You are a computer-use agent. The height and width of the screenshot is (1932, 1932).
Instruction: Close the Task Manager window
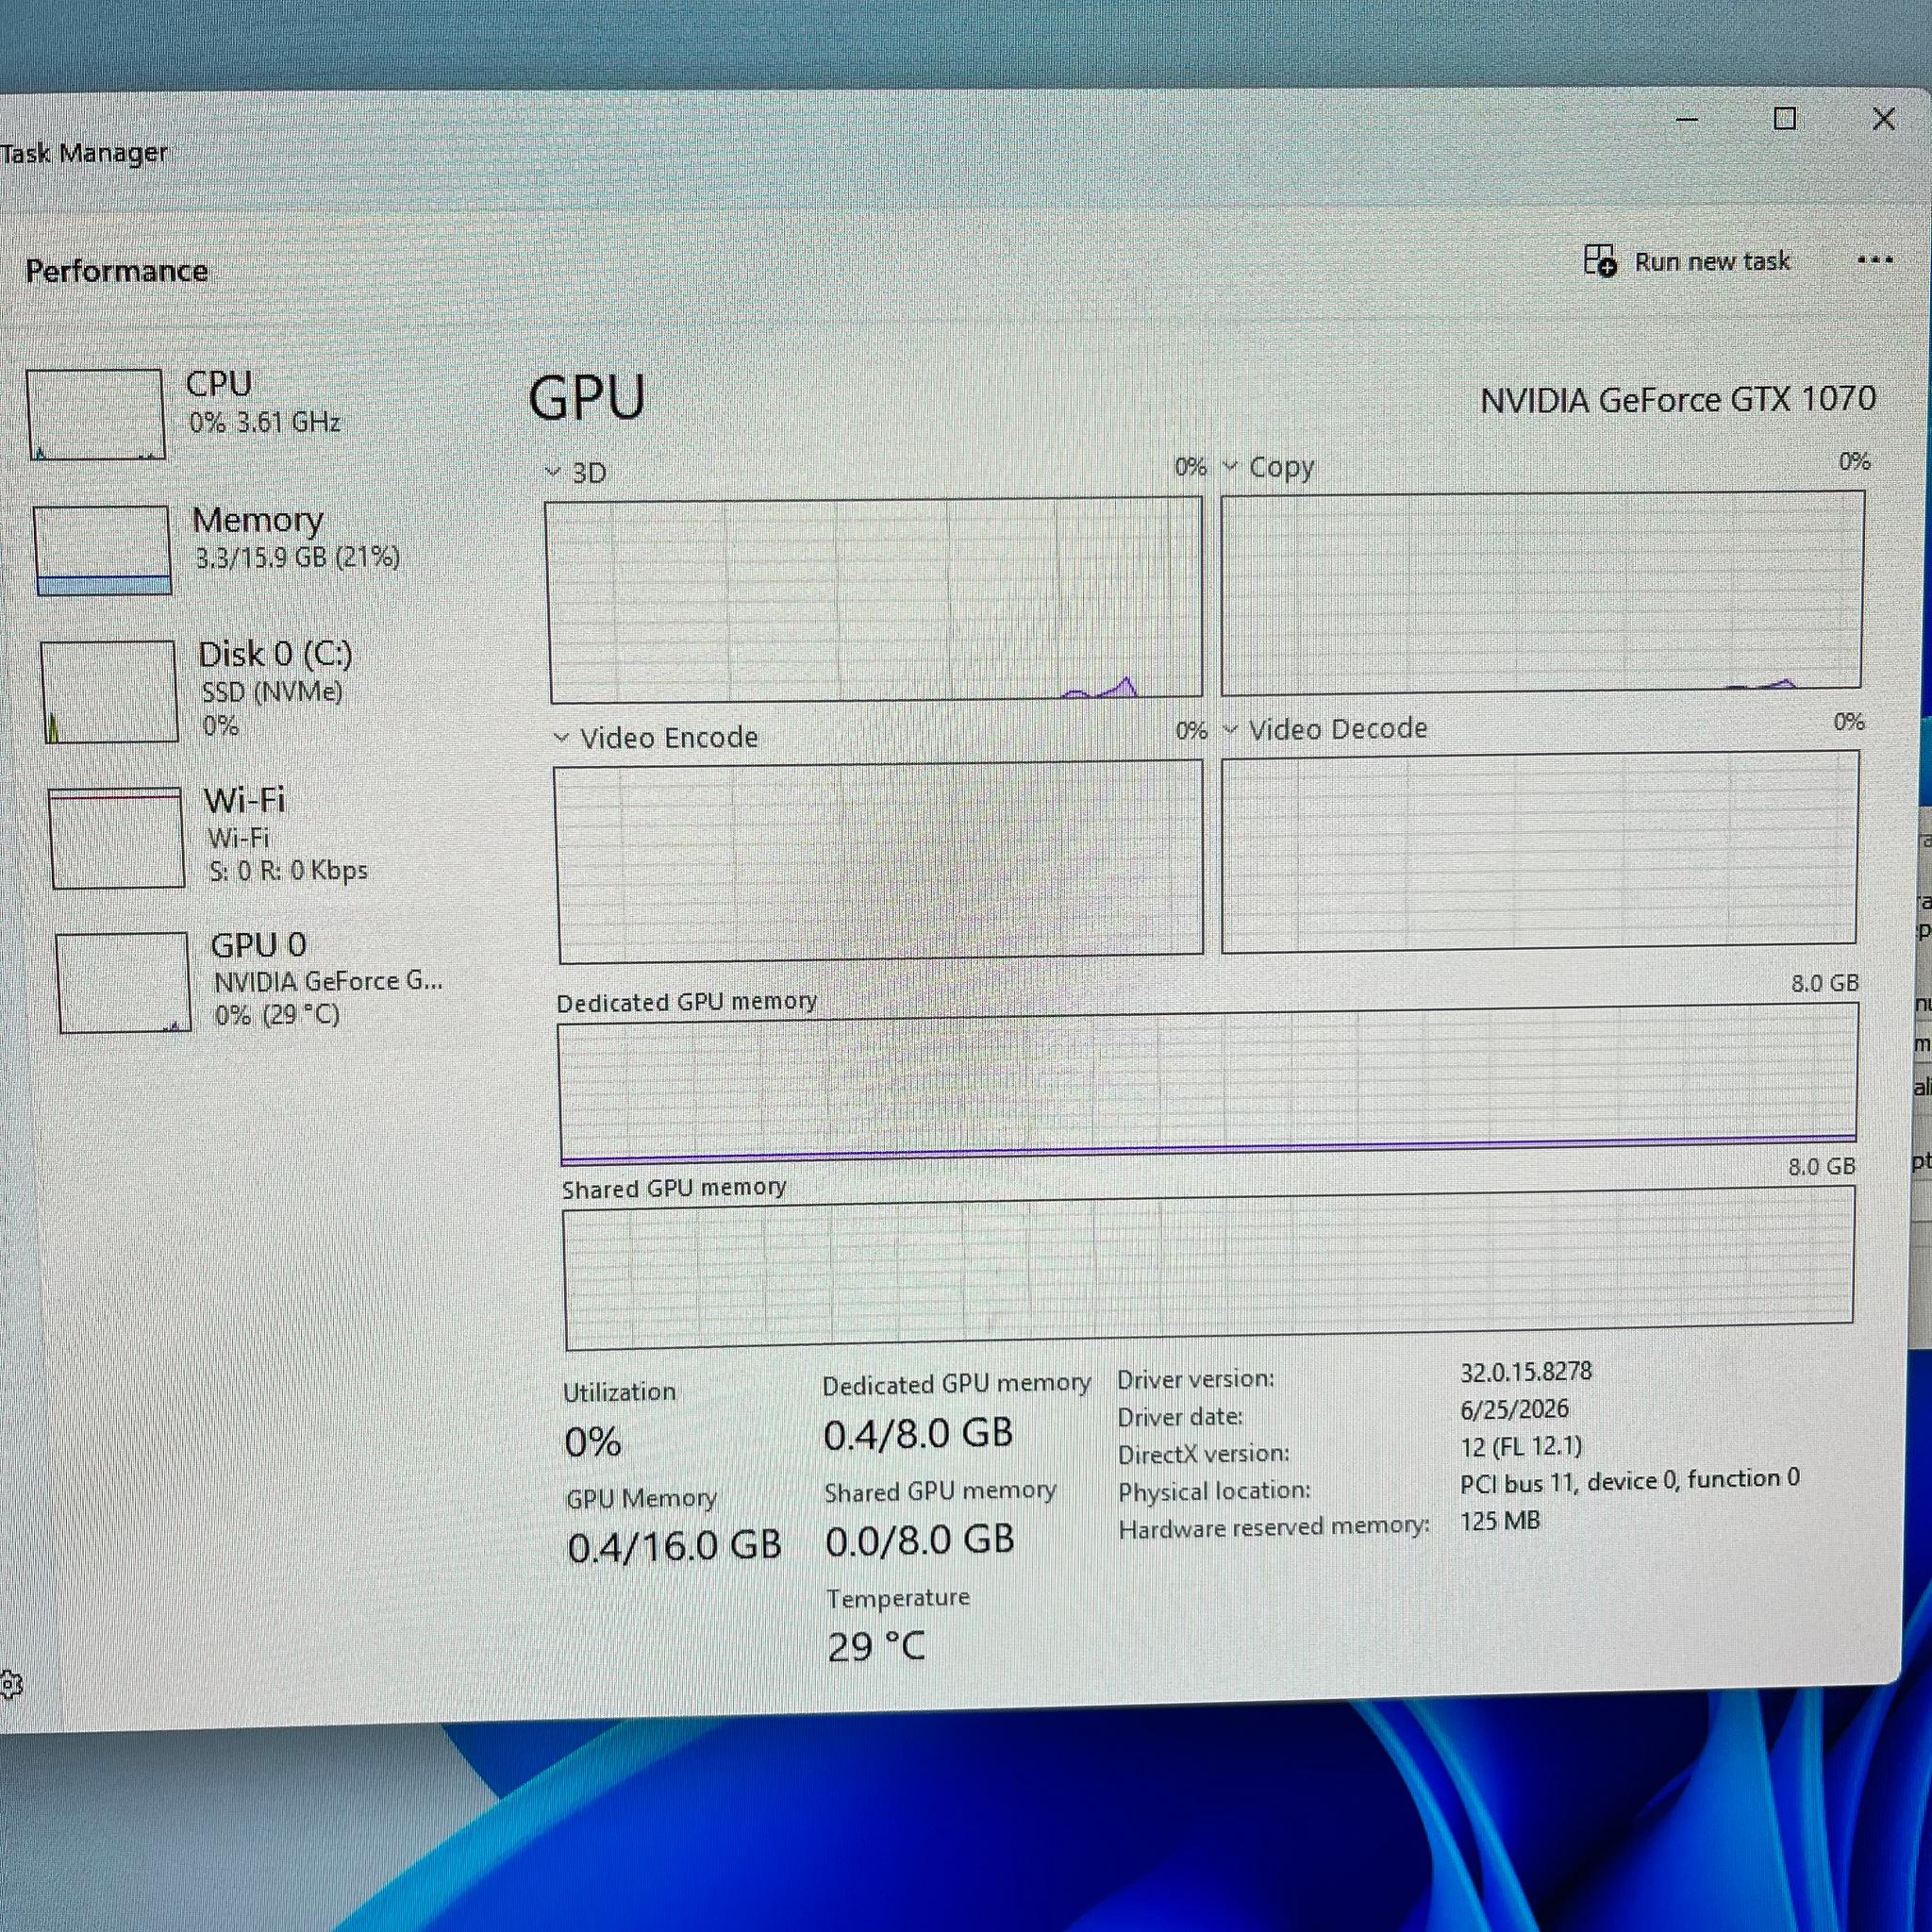pyautogui.click(x=1883, y=119)
